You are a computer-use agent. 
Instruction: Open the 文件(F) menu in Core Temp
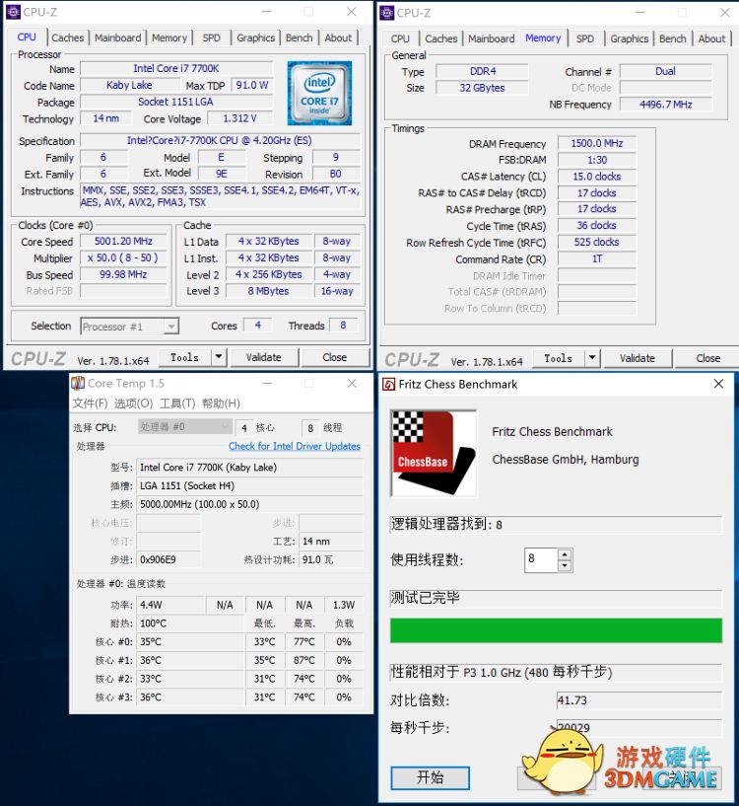90,403
